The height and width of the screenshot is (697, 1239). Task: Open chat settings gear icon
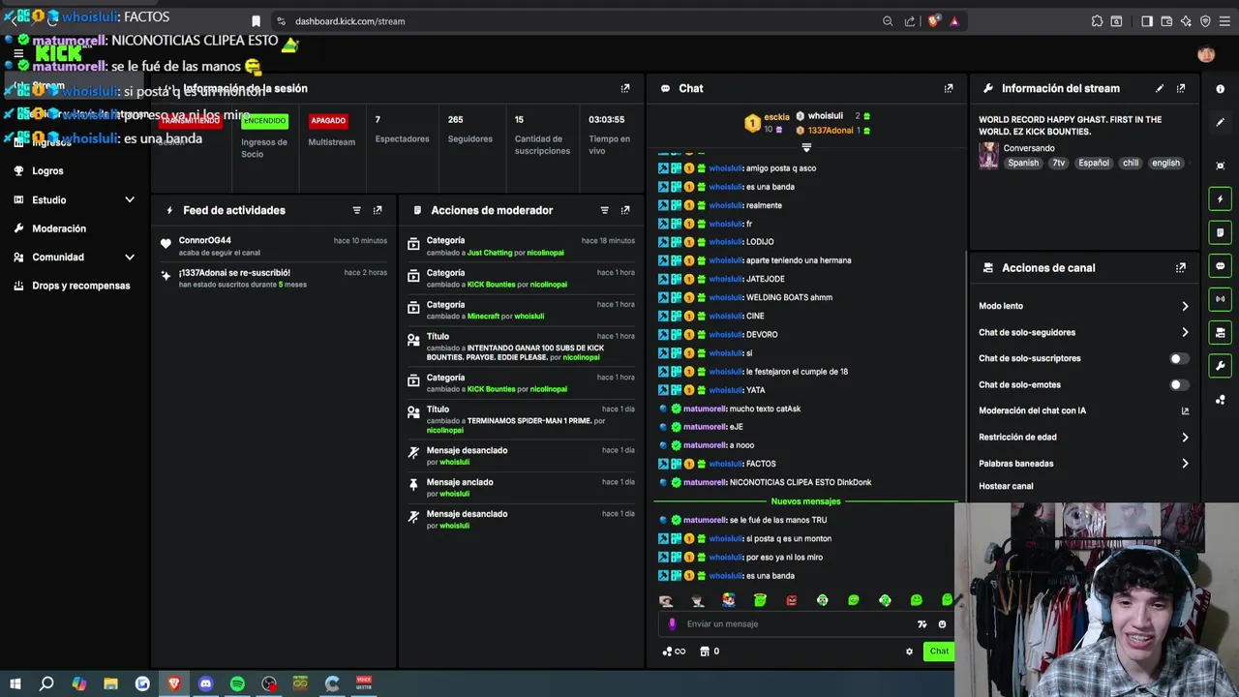coord(909,652)
